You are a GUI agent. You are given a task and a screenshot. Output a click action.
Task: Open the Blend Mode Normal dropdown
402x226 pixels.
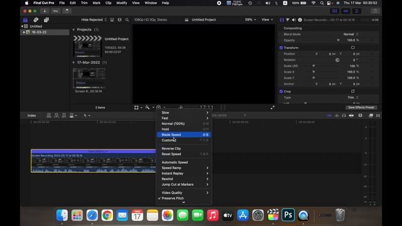pyautogui.click(x=350, y=34)
